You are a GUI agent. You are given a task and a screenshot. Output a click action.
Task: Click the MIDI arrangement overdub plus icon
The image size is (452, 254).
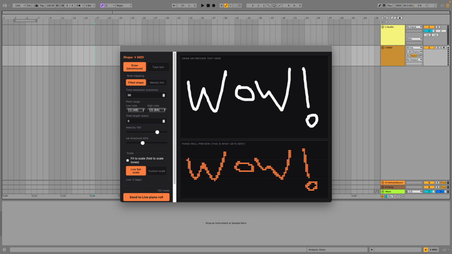coord(221,5)
